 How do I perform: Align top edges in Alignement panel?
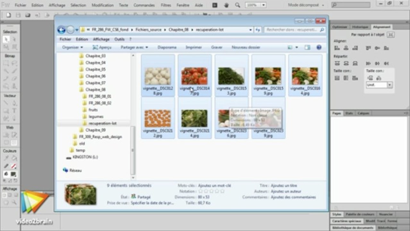[368, 48]
